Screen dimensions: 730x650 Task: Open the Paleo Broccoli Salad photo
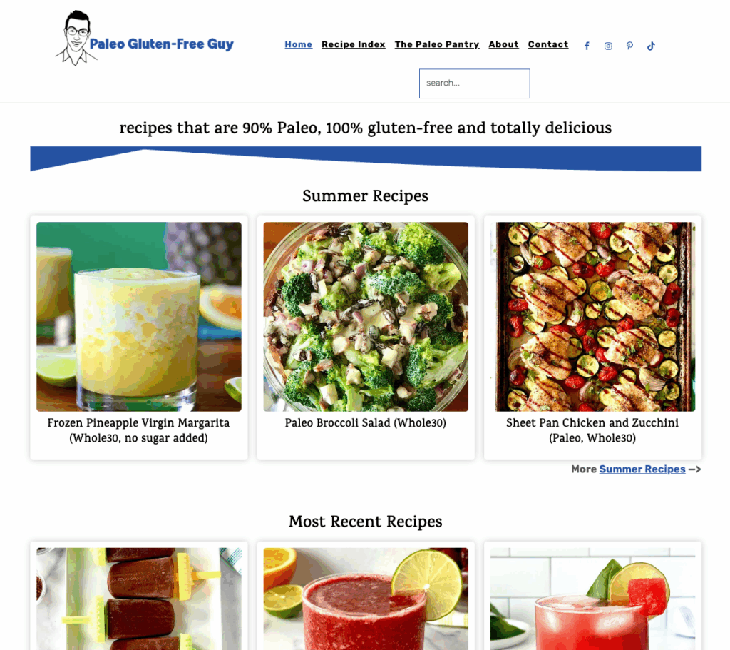366,316
